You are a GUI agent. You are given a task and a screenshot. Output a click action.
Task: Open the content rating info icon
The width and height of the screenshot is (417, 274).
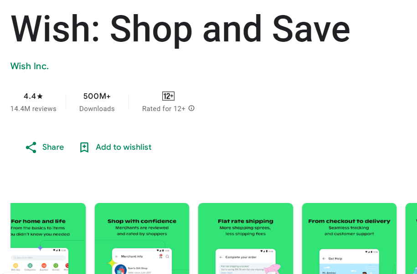[191, 108]
